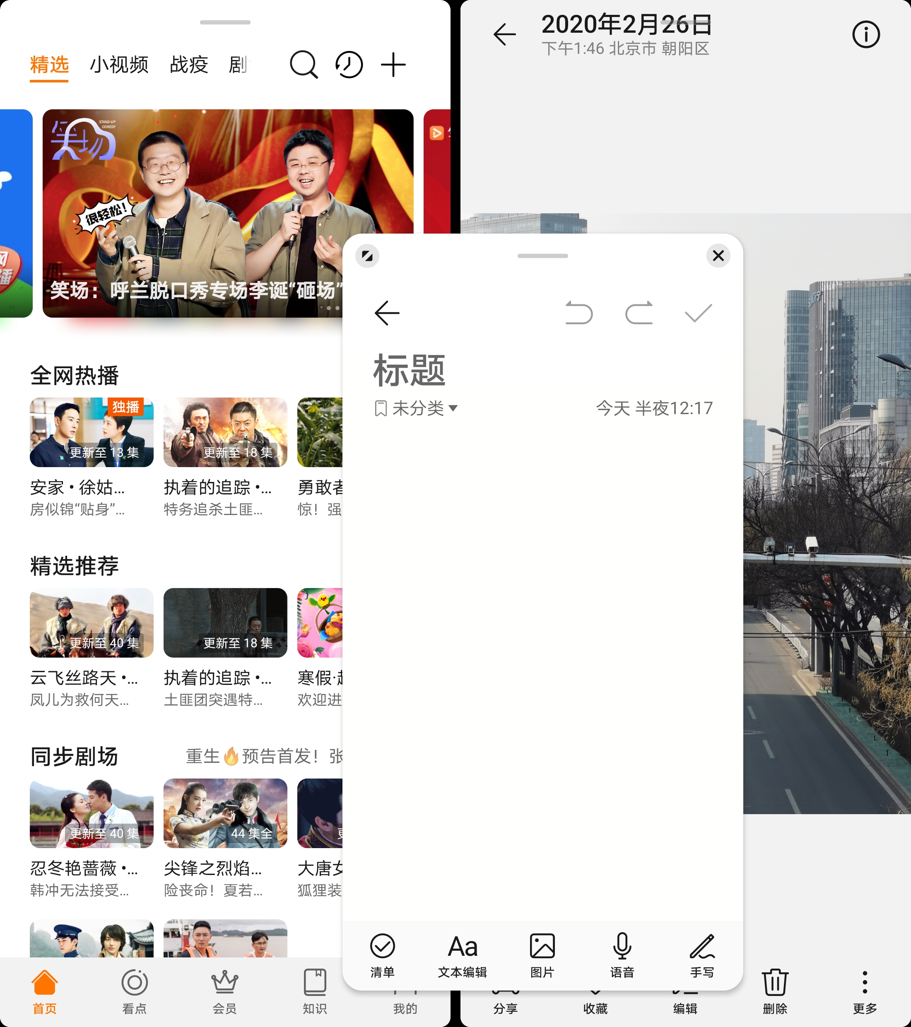Screen dimensions: 911x1027
Task: Tap the plus icon in video header
Action: tap(393, 64)
